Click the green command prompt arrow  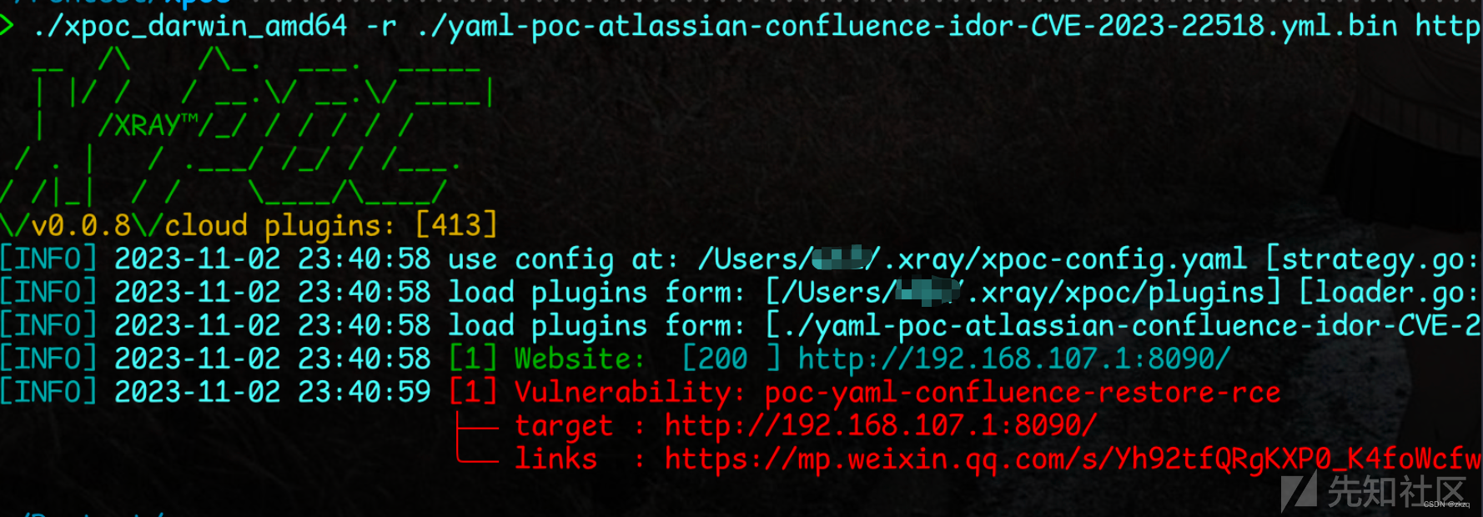tap(7, 25)
